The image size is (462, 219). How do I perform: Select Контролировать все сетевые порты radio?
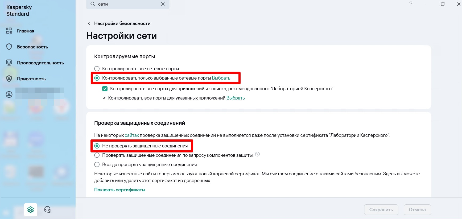(97, 69)
